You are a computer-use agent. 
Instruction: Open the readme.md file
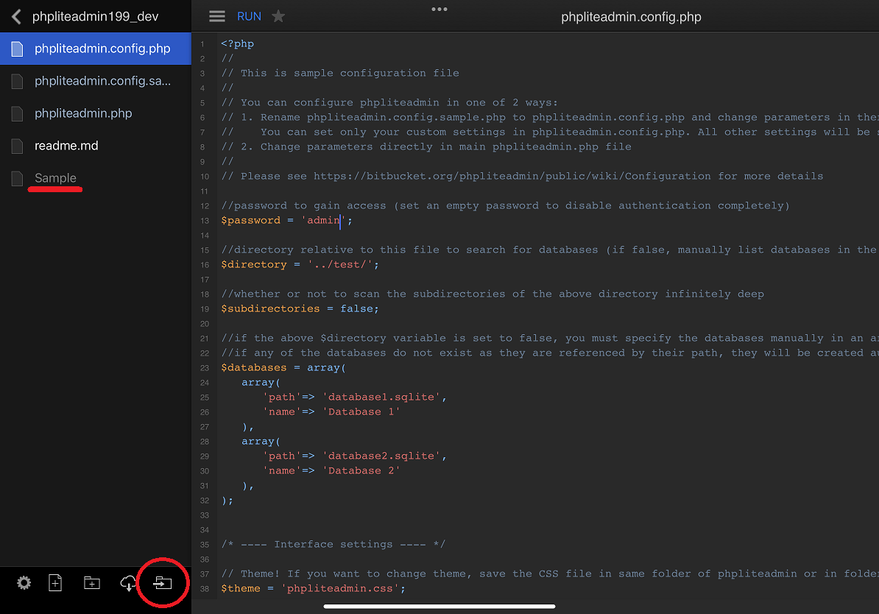(95, 147)
